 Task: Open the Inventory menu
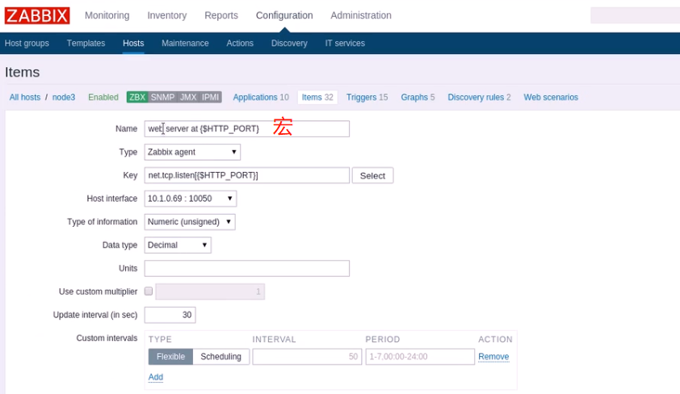pos(167,15)
